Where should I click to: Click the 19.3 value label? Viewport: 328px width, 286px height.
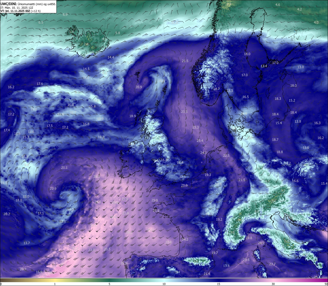[208, 175]
